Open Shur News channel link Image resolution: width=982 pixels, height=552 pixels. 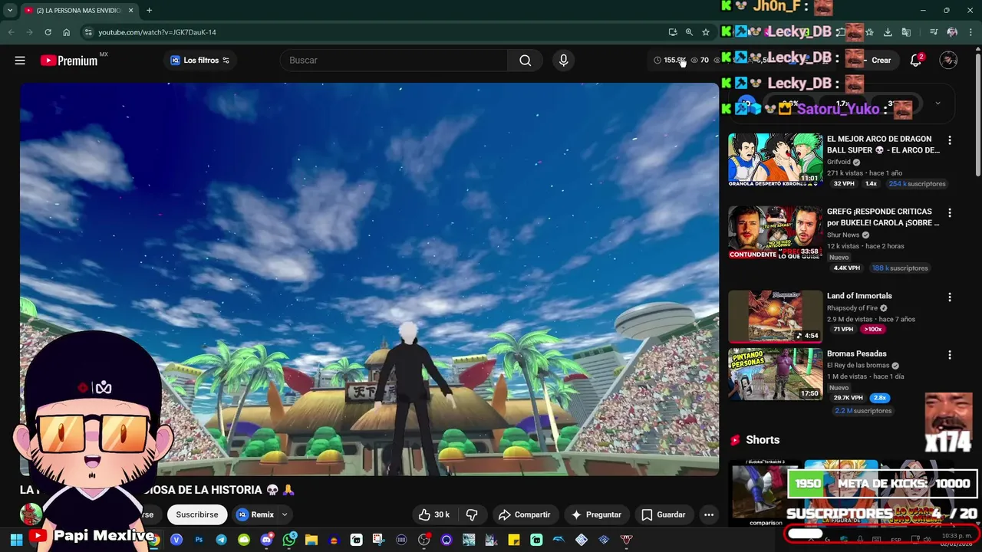click(843, 235)
